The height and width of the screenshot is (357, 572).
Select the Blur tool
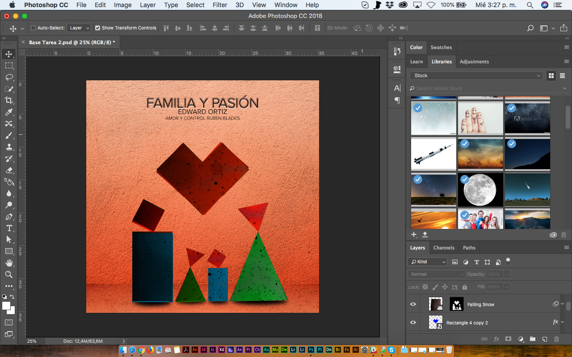pos(9,193)
